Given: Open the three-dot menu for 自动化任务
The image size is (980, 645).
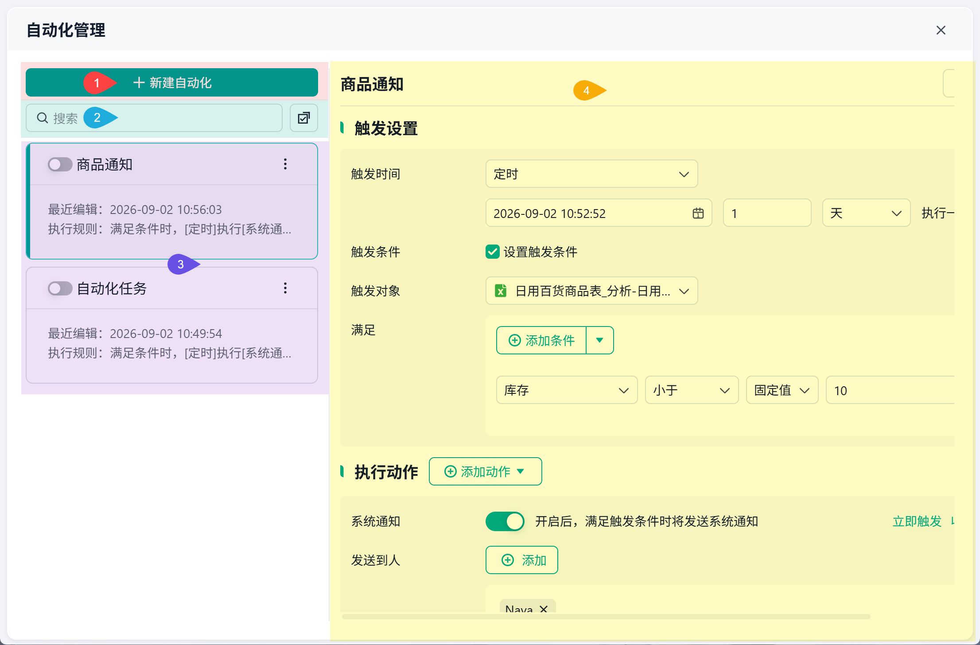Looking at the screenshot, I should [285, 288].
